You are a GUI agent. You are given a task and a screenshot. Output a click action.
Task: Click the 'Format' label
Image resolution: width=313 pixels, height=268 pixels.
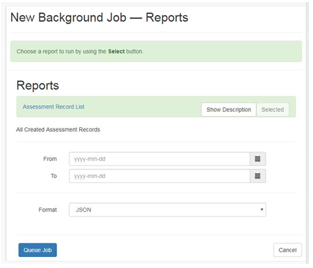point(47,210)
